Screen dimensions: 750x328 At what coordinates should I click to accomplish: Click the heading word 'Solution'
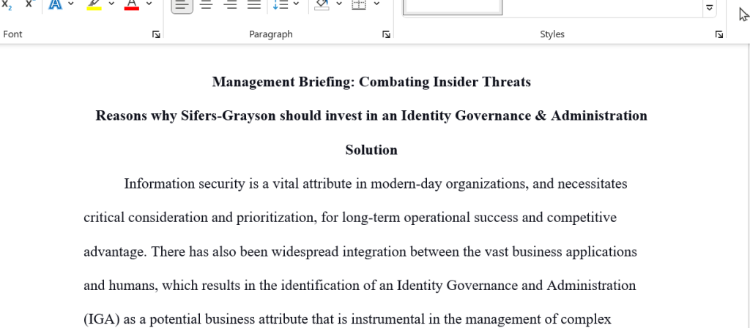(371, 150)
